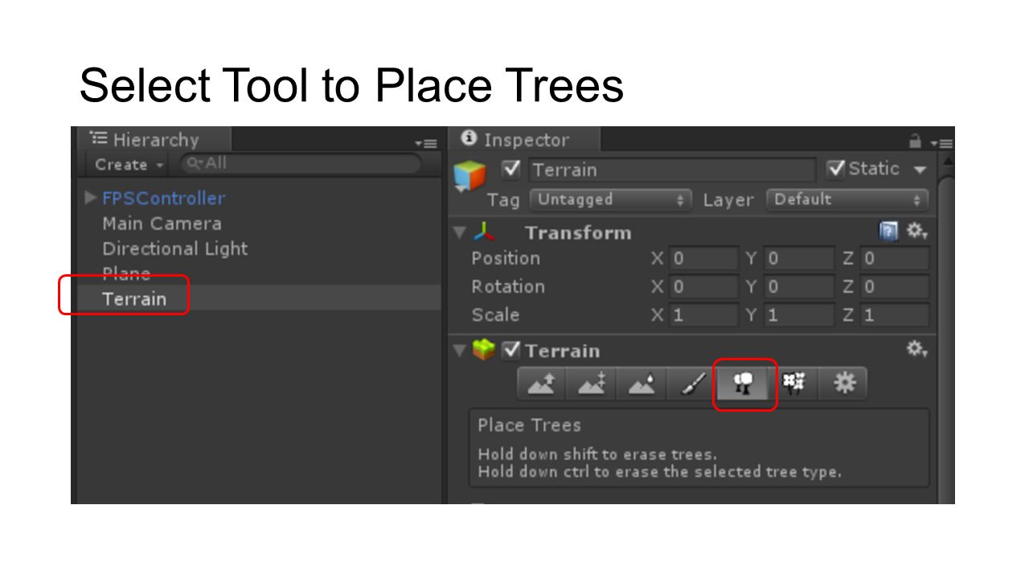
Task: Click the Position Z value field
Action: pos(895,259)
